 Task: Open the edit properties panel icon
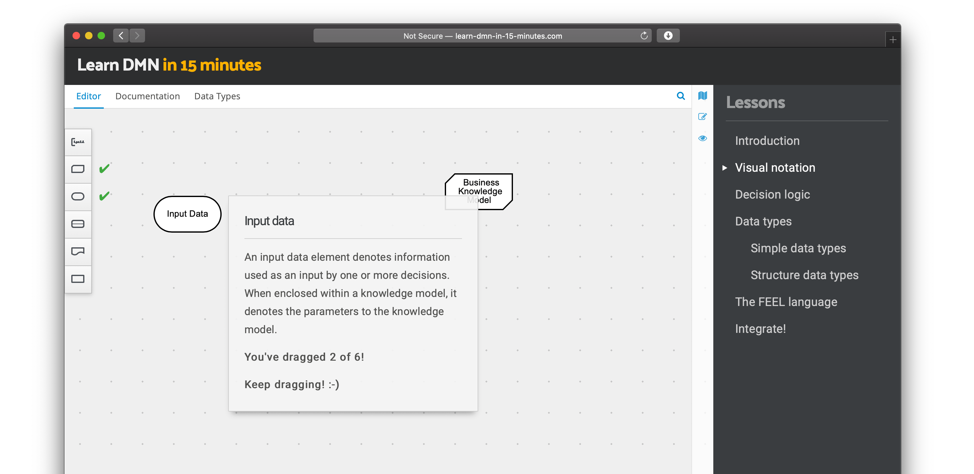point(702,117)
